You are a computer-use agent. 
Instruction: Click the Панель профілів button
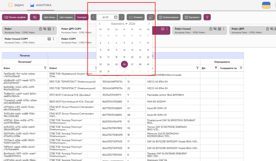[15, 17]
